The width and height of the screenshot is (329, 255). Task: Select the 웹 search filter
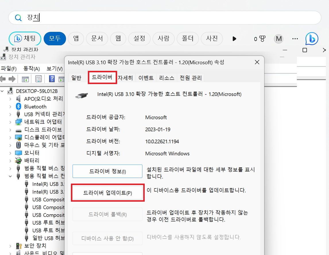[x=118, y=39]
